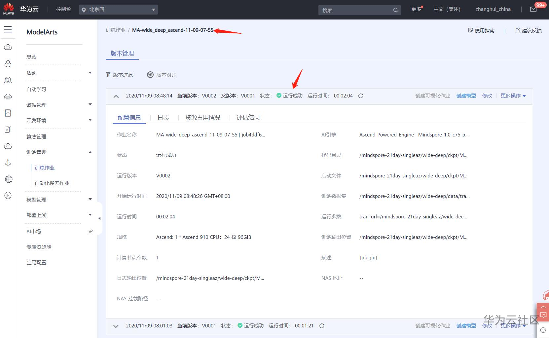Collapse the 训练管理 sidebar section
Viewport: 549px width, 338px height.
(x=90, y=152)
